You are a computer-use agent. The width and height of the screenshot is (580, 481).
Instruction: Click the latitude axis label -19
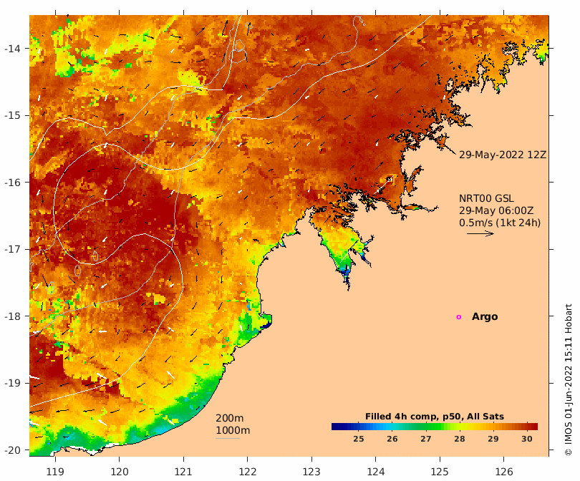pyautogui.click(x=12, y=384)
